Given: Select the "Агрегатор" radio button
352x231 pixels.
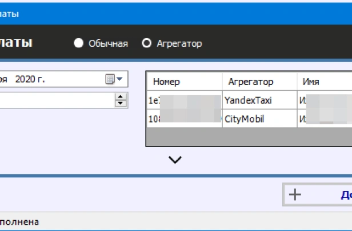Looking at the screenshot, I should (x=147, y=43).
